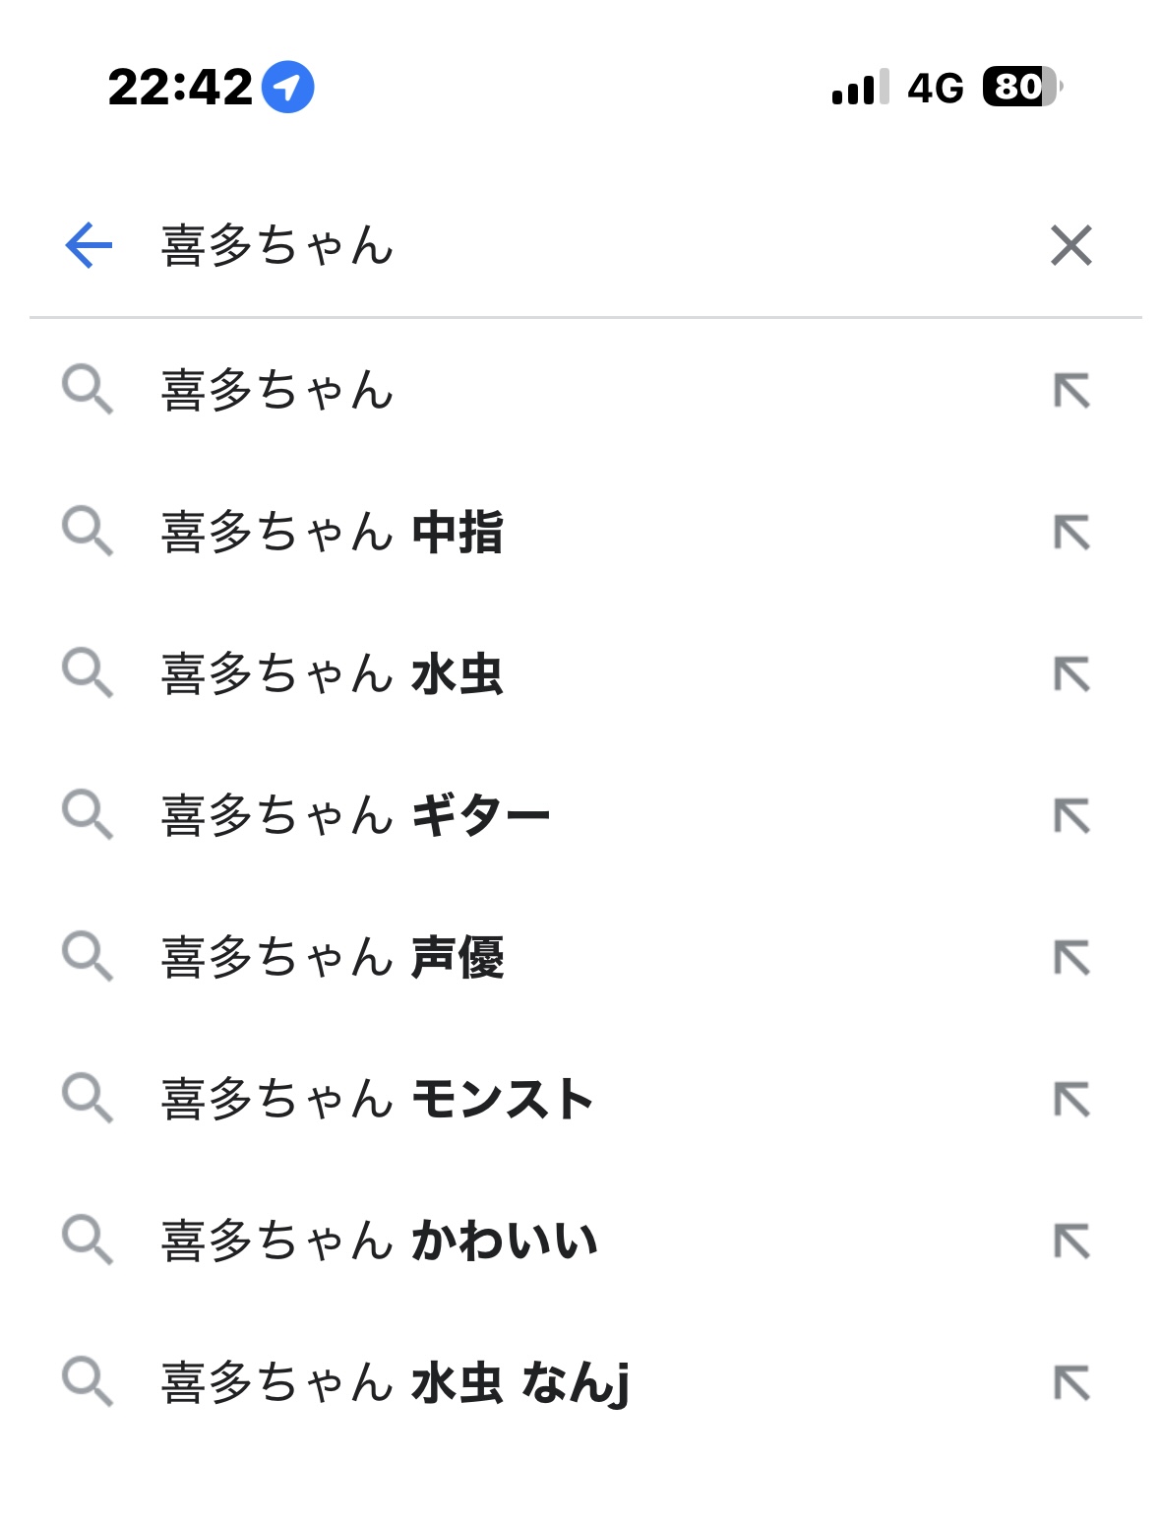This screenshot has width=1160, height=1528.
Task: Insert 喜多ちゃん ギター using its arrow icon
Action: click(x=1071, y=816)
